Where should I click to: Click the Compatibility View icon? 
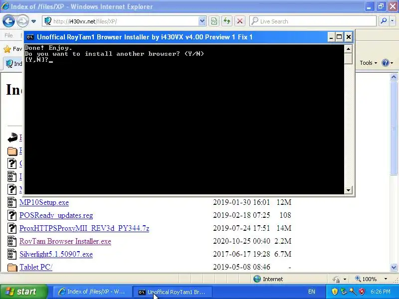pos(214,21)
